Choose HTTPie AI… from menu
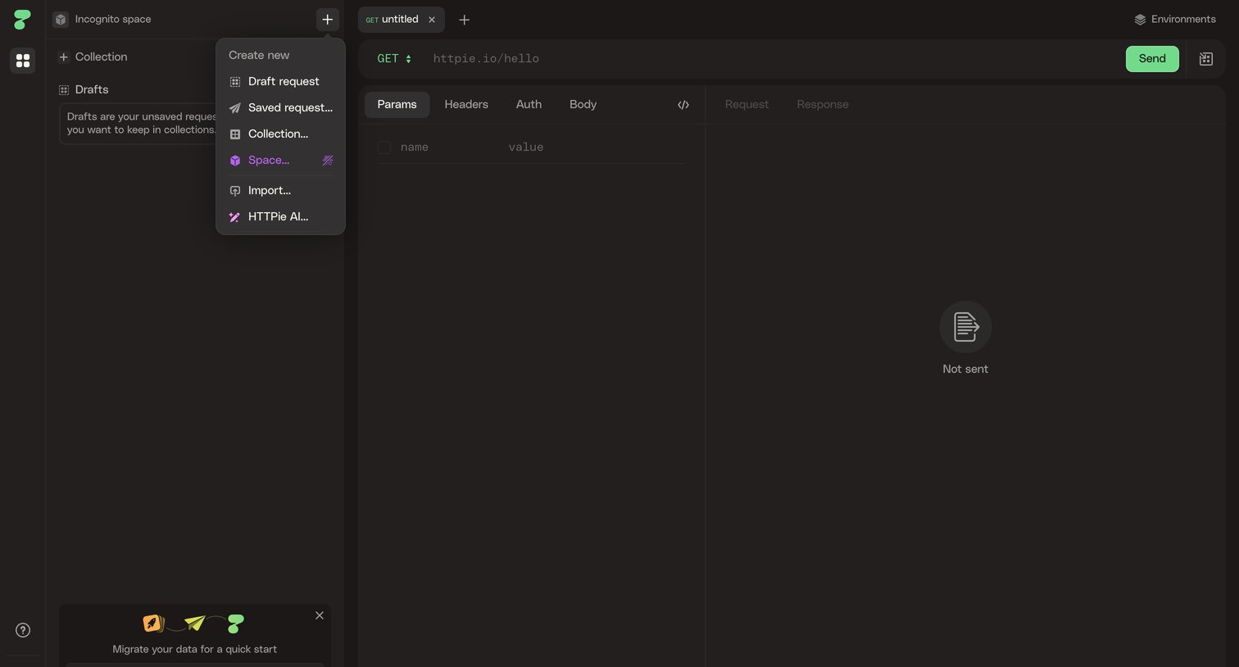Screen dimensions: 1239x667 pyautogui.click(x=280, y=217)
